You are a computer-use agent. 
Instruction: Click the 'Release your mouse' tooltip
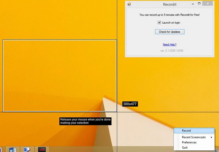(85, 121)
